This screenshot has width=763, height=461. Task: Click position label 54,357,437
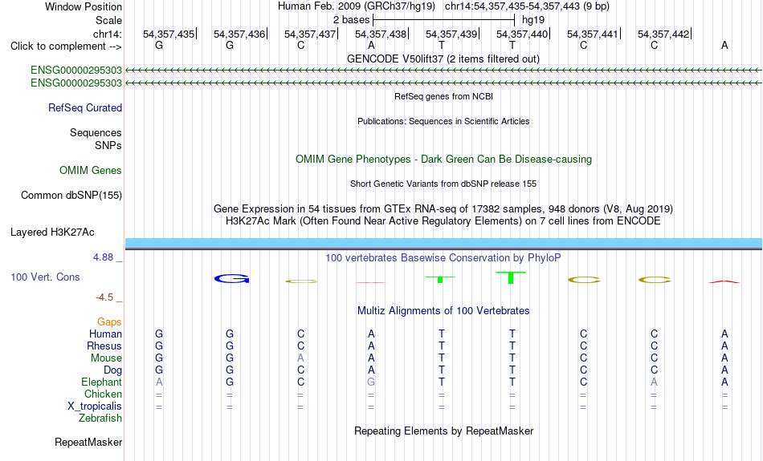tap(310, 34)
